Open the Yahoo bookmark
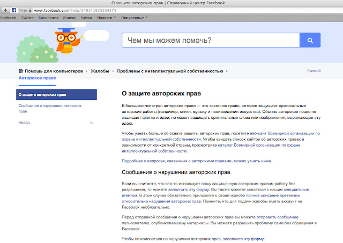Screen dimensions: 343x243 [x=86, y=18]
